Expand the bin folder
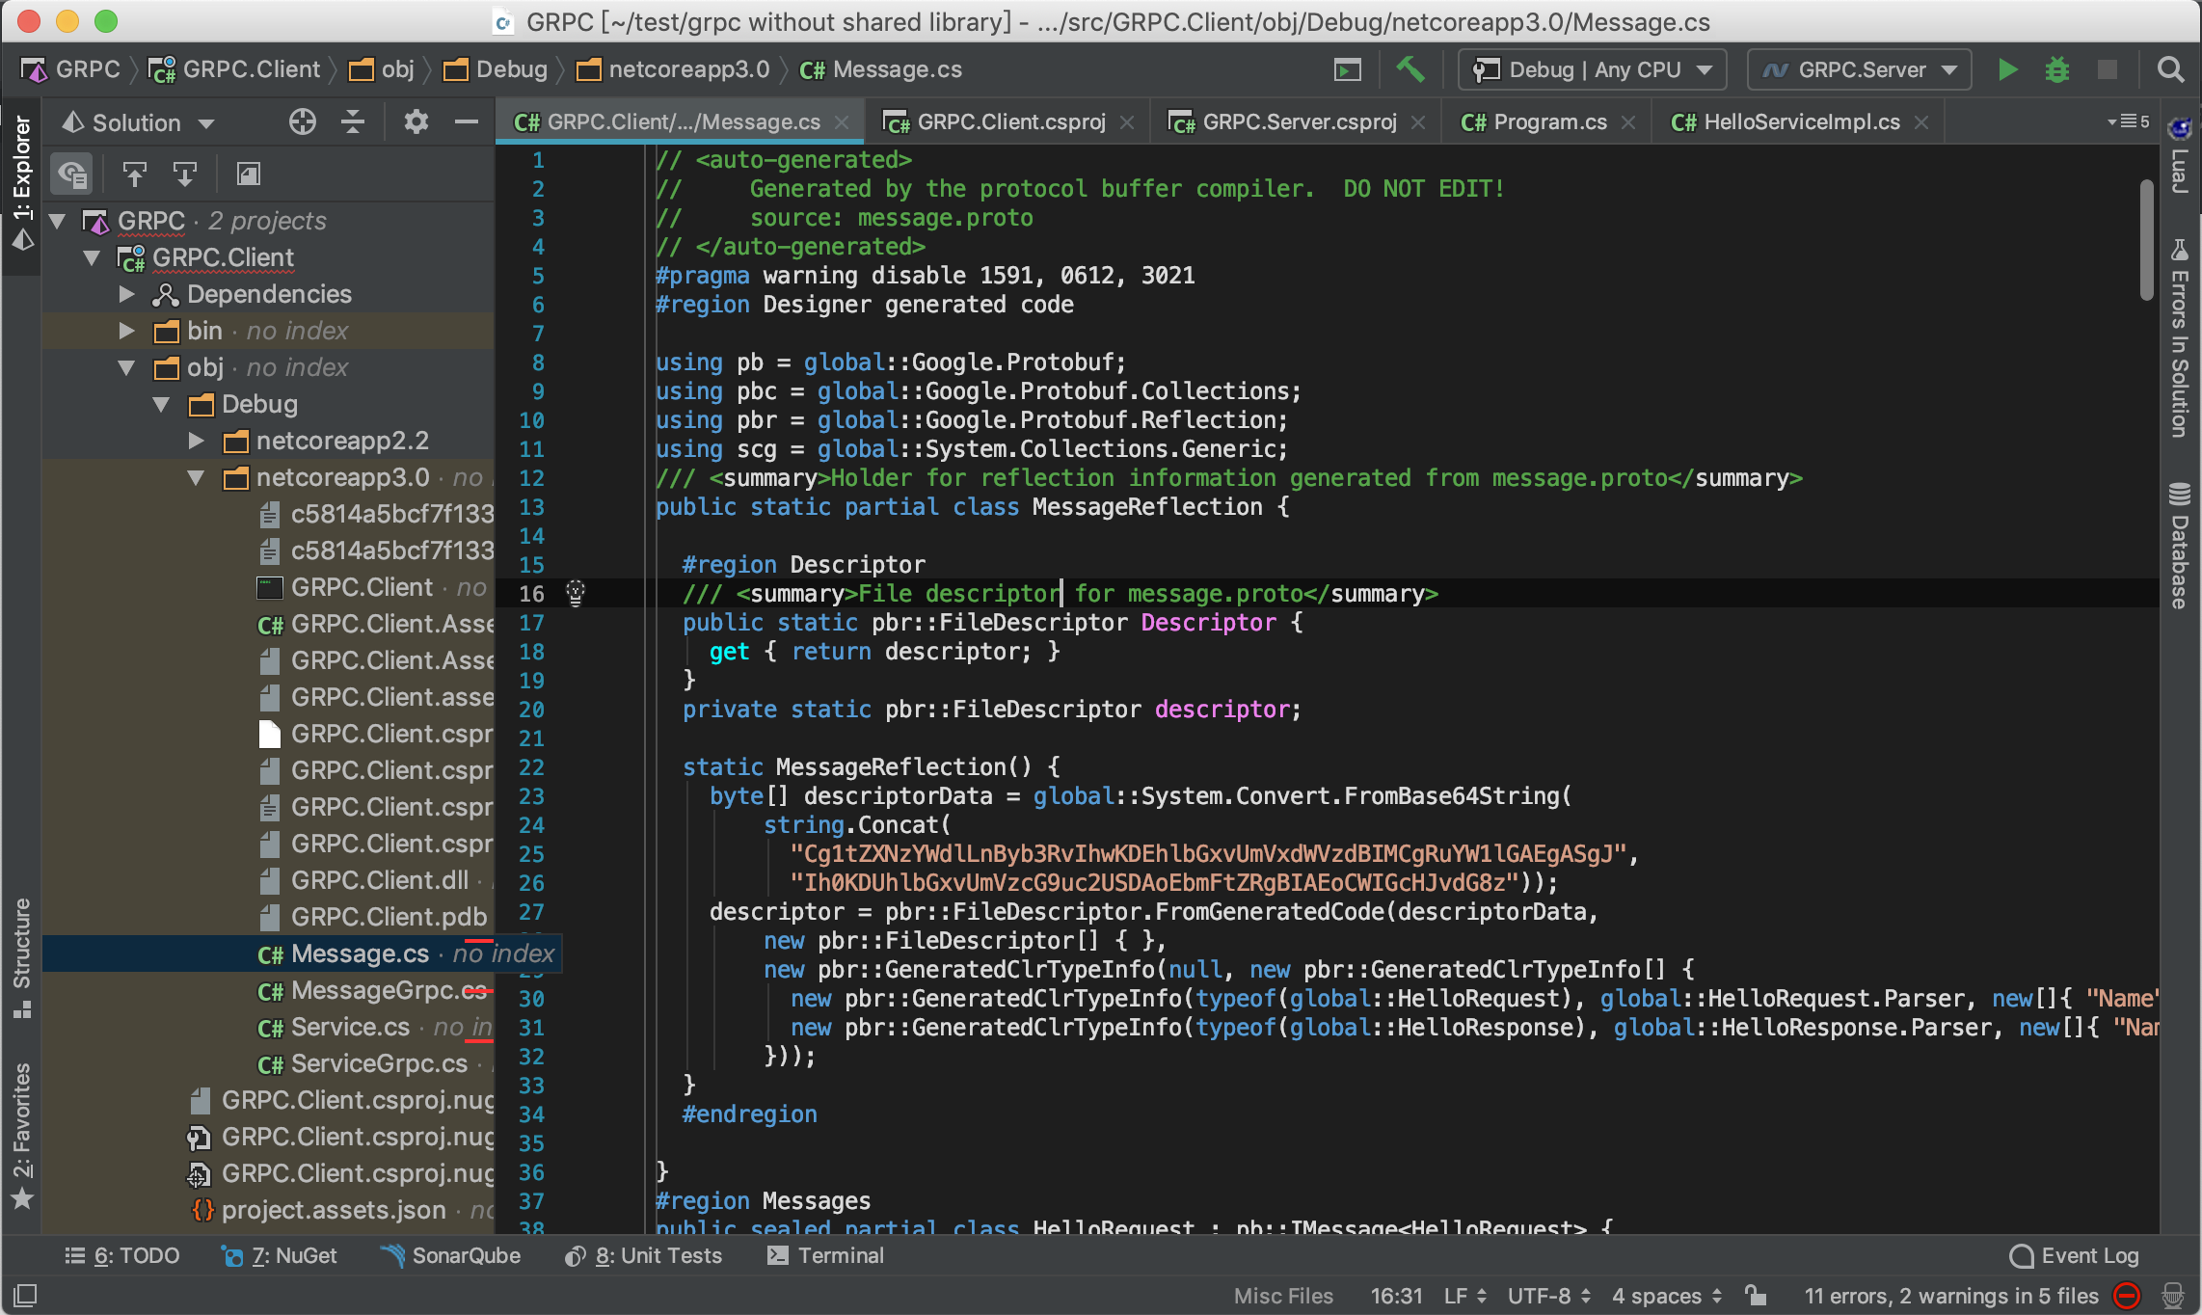This screenshot has width=2202, height=1315. 126,331
